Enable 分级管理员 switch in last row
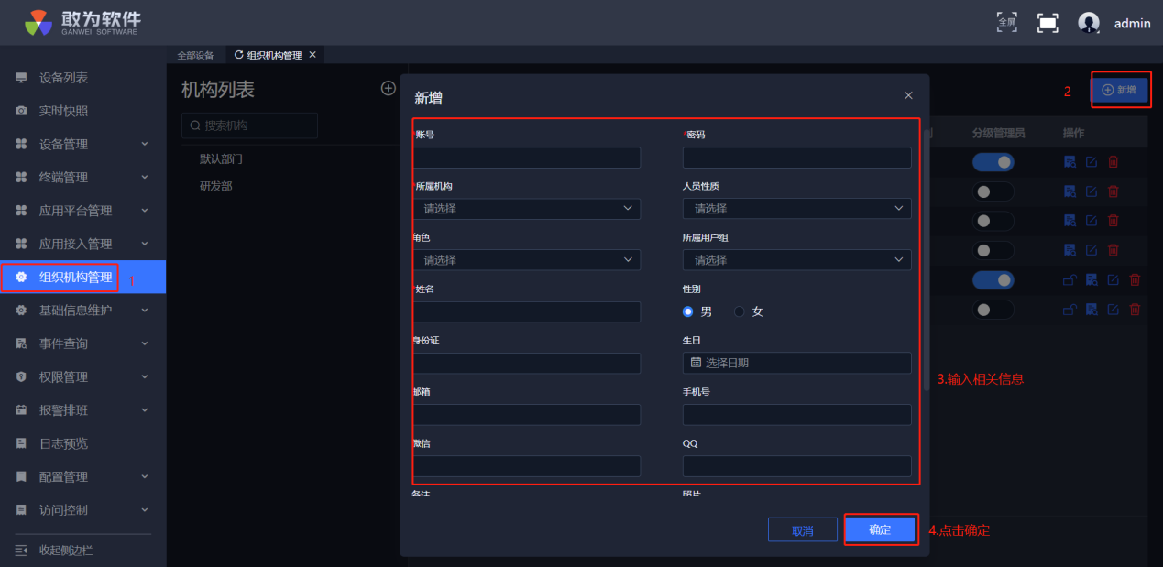 [993, 310]
